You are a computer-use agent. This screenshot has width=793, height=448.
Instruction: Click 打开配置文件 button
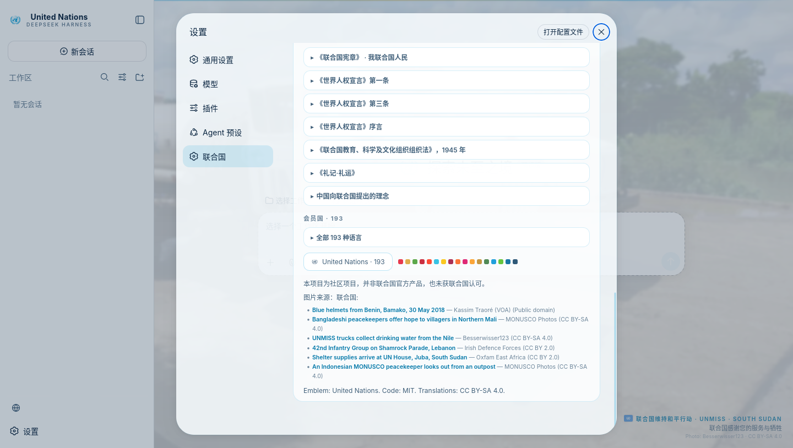click(563, 32)
